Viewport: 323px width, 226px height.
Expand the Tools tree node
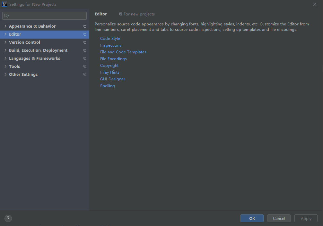pos(5,67)
